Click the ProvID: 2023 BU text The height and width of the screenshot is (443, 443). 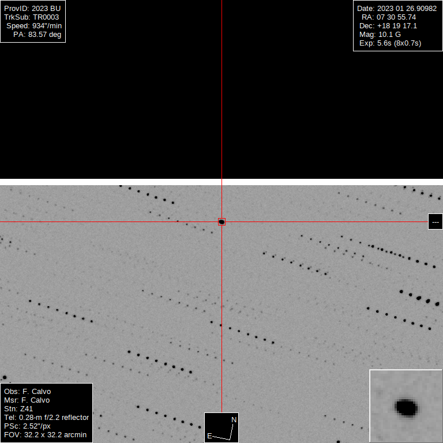(x=32, y=9)
